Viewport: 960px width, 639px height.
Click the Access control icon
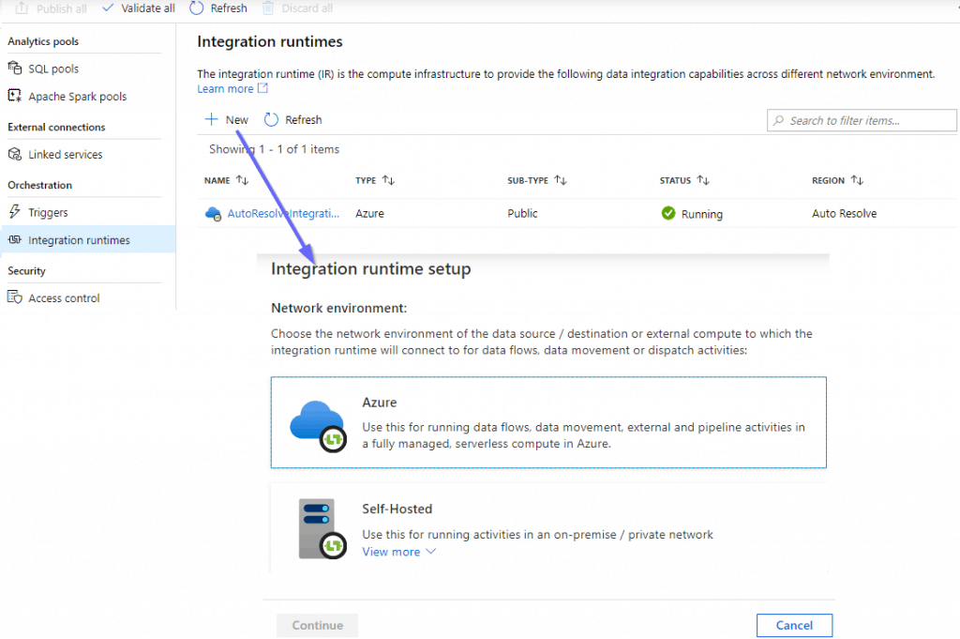coord(15,297)
